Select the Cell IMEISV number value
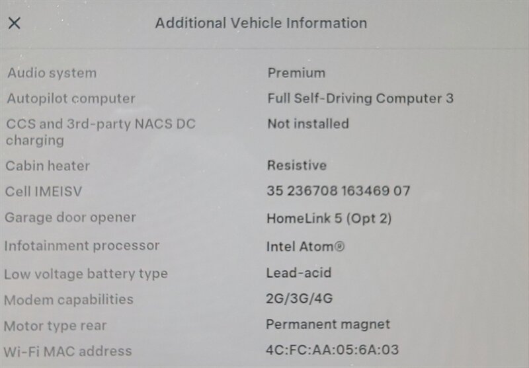Image resolution: width=529 pixels, height=368 pixels. (339, 192)
